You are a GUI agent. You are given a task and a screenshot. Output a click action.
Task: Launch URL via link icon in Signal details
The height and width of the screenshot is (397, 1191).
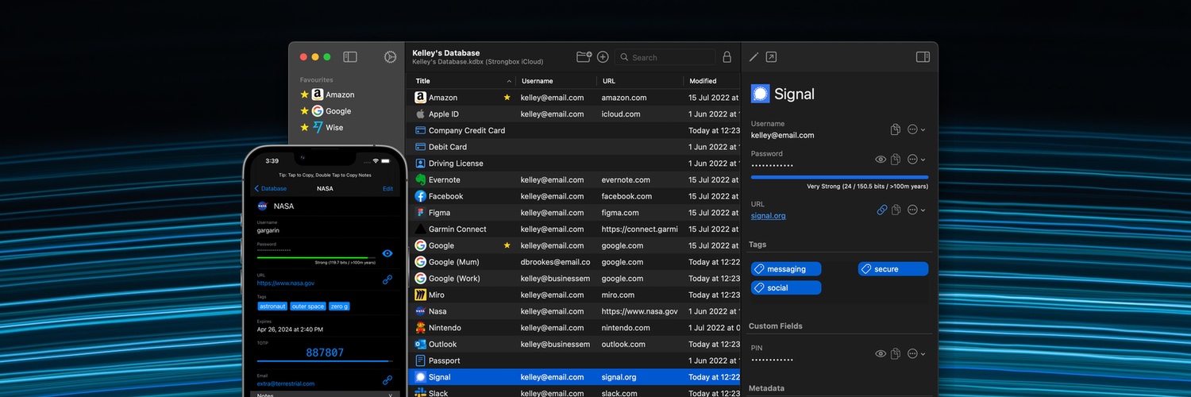click(x=881, y=210)
